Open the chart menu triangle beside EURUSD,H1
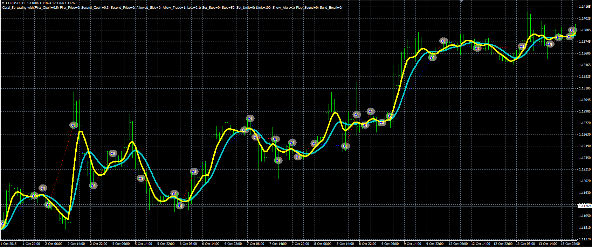The image size is (592, 247). coord(3,3)
